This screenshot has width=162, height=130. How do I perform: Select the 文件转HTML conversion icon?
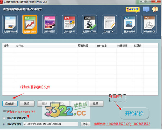point(90,24)
